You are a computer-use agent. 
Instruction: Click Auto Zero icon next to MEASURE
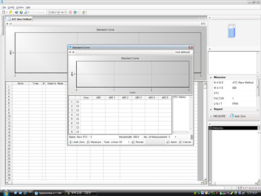coord(232,116)
